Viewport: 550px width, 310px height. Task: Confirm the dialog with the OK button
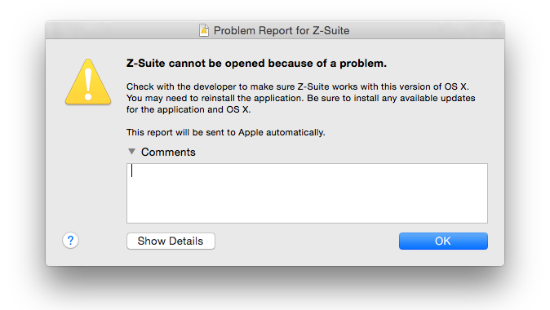pos(443,241)
